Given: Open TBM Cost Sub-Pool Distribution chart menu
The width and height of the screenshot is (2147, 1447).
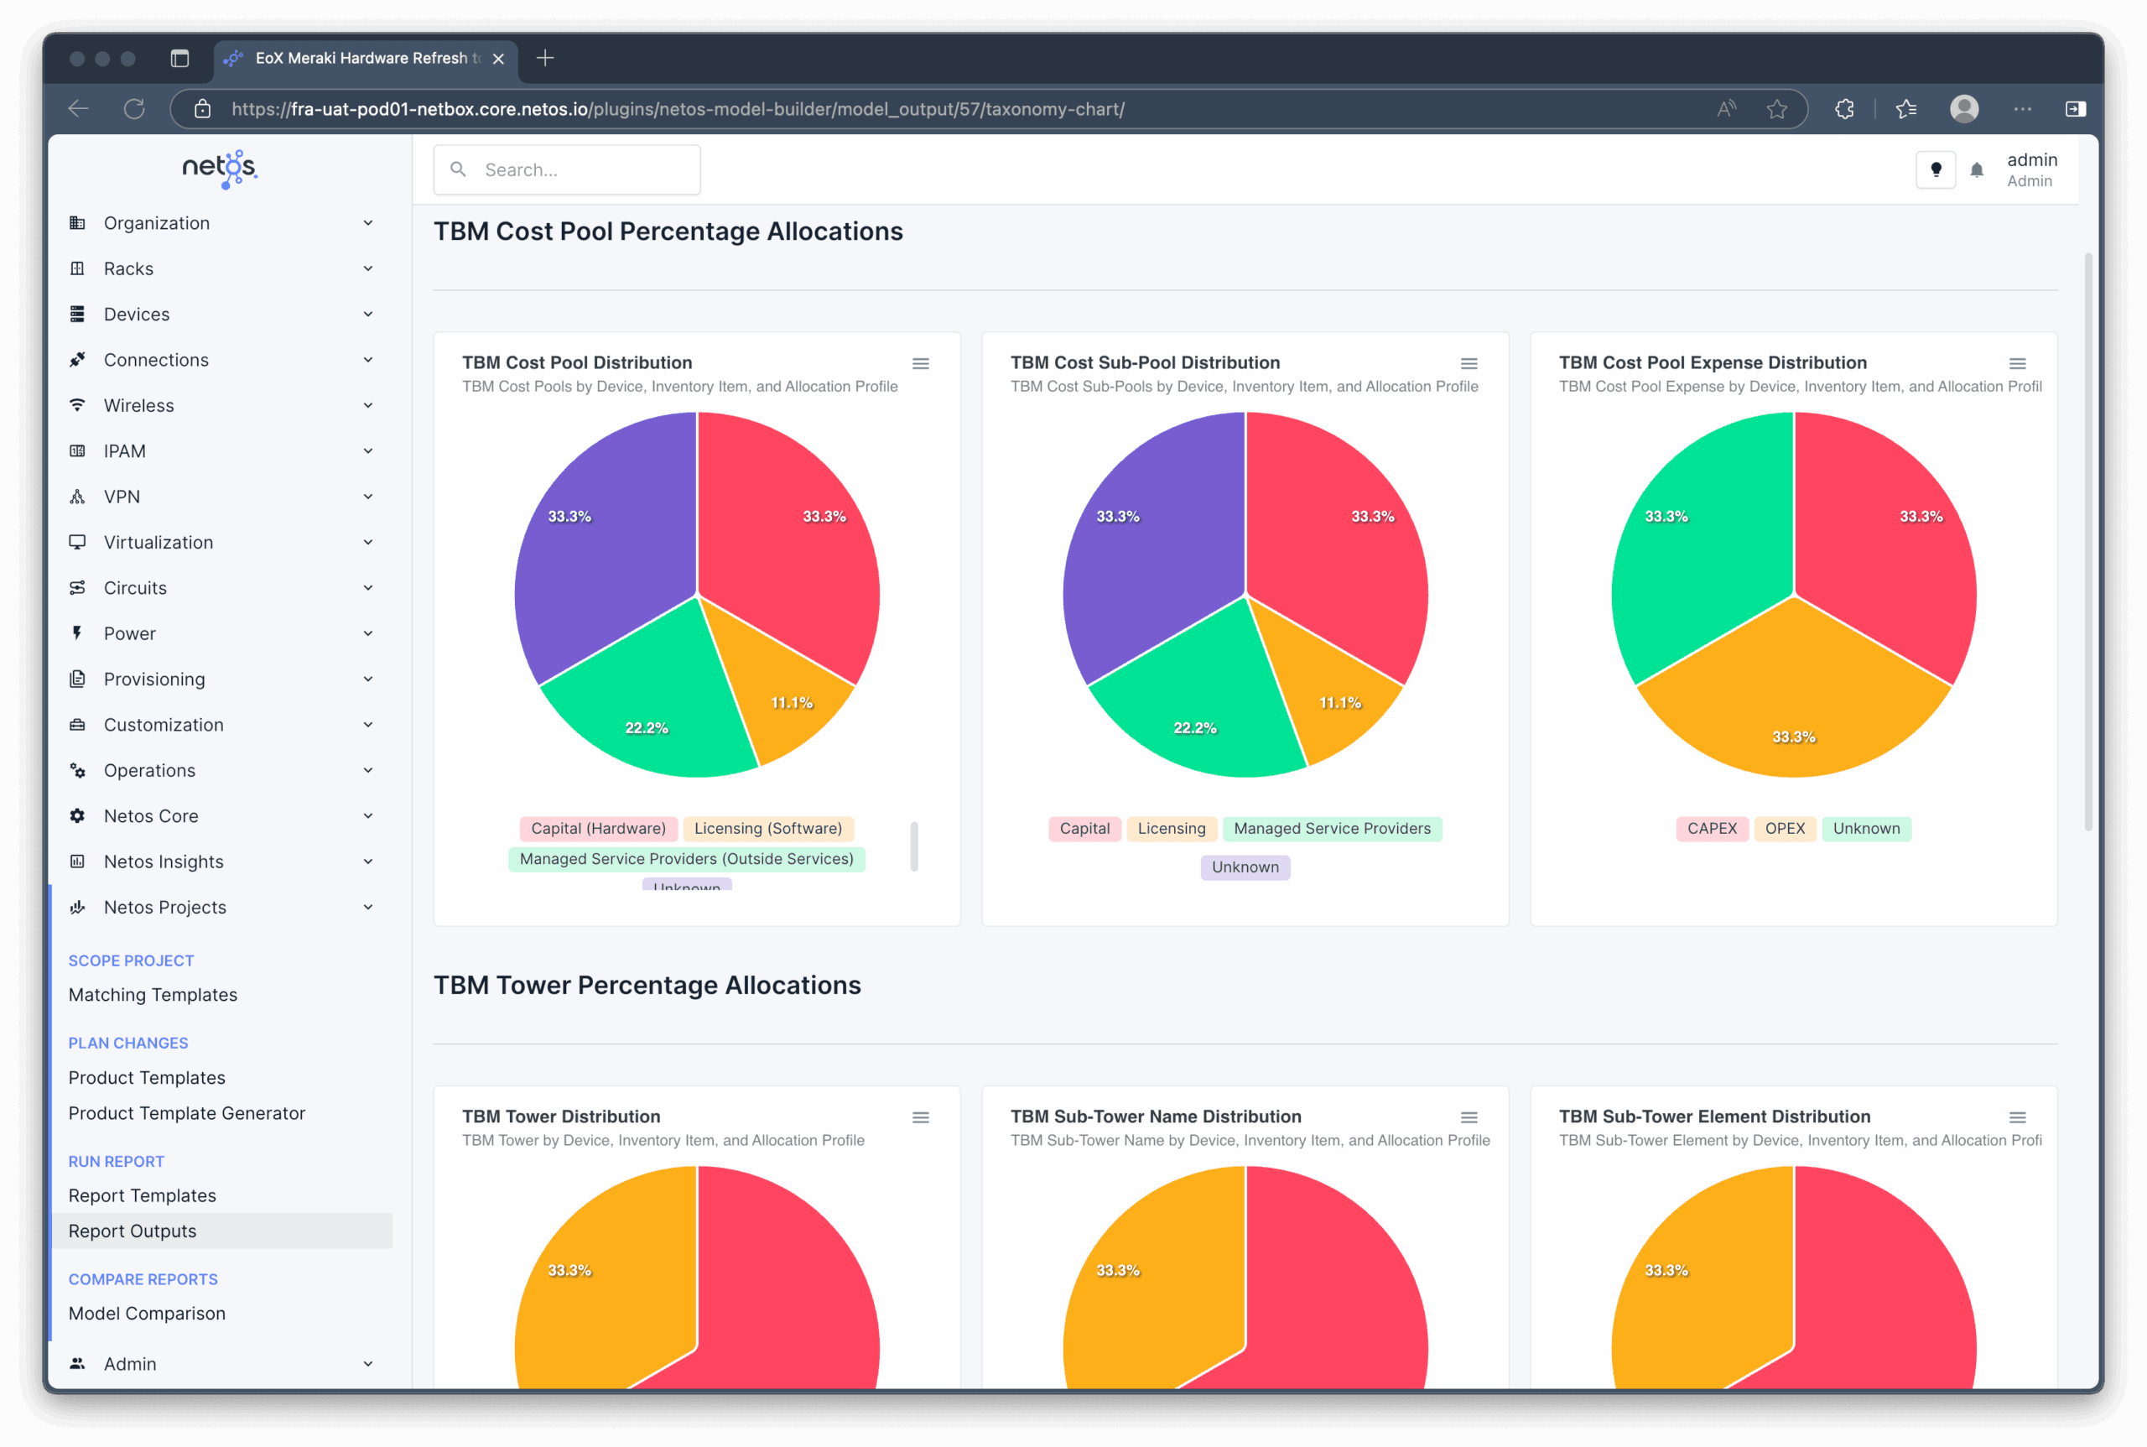Looking at the screenshot, I should [1469, 363].
